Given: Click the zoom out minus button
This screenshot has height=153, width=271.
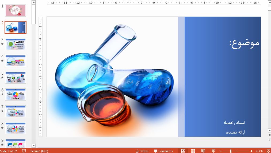Looking at the screenshot, I should 221,151.
